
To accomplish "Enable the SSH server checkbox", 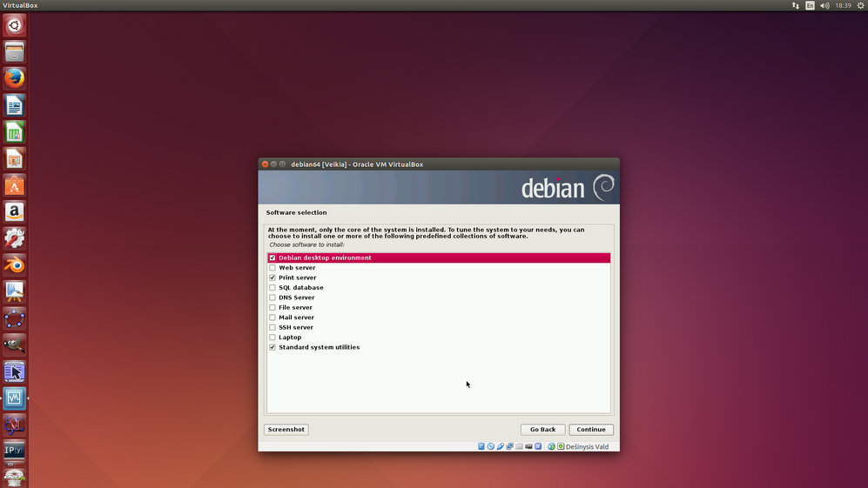I will click(273, 328).
